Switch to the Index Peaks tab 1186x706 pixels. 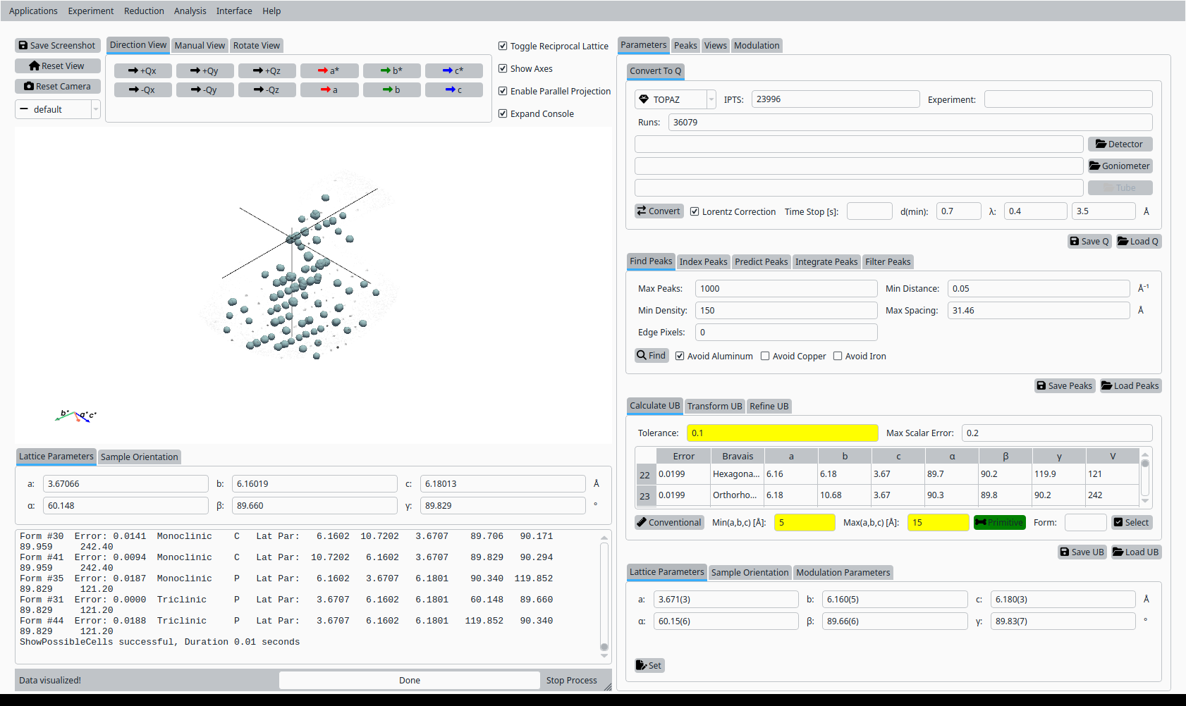(703, 262)
